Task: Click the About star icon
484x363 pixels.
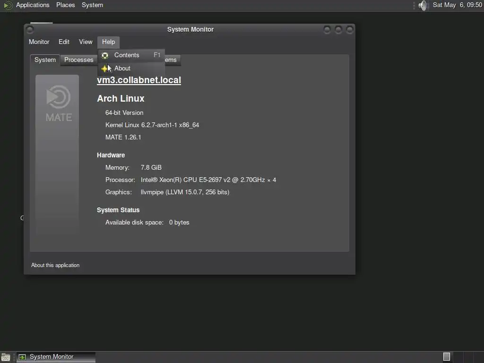Action: click(104, 69)
